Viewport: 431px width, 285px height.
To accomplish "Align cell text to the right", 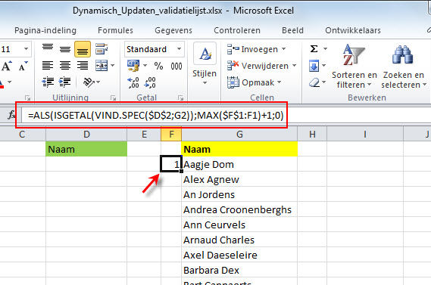I will point(83,66).
